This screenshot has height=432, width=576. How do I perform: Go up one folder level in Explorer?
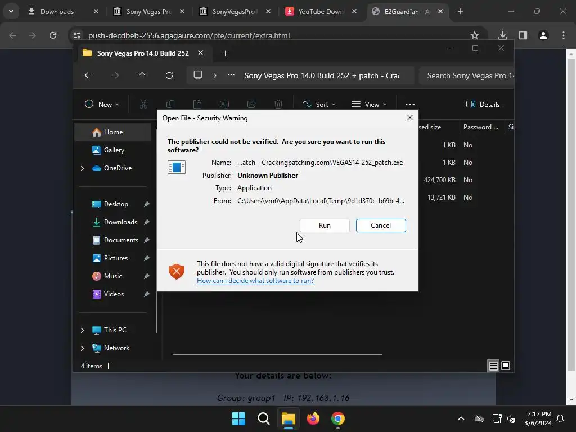tap(142, 75)
